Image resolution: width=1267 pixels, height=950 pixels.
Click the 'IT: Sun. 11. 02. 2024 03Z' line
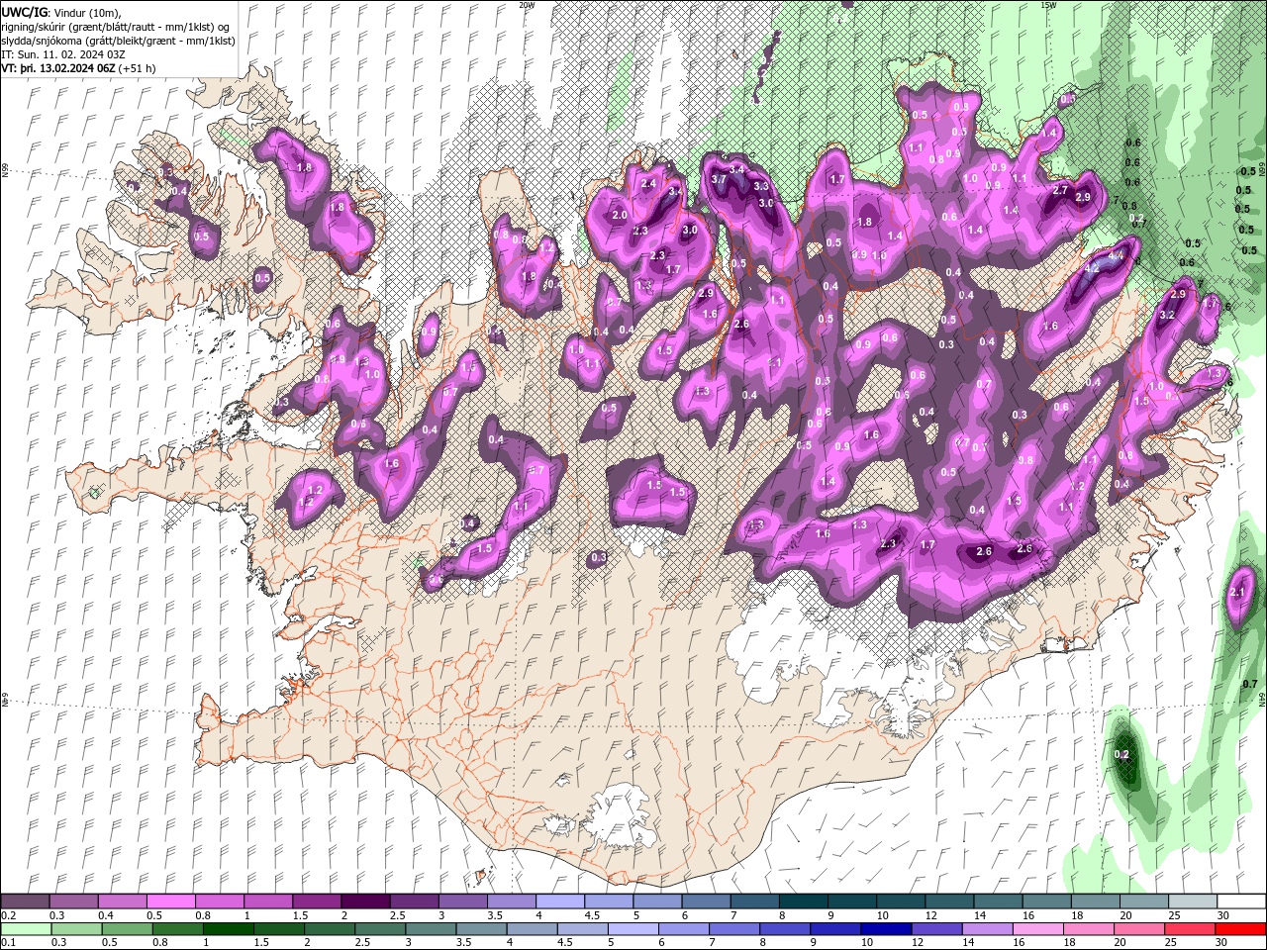(65, 54)
